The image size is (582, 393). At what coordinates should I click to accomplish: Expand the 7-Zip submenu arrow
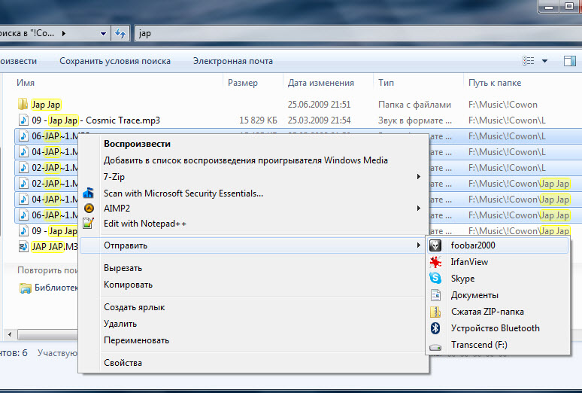418,177
